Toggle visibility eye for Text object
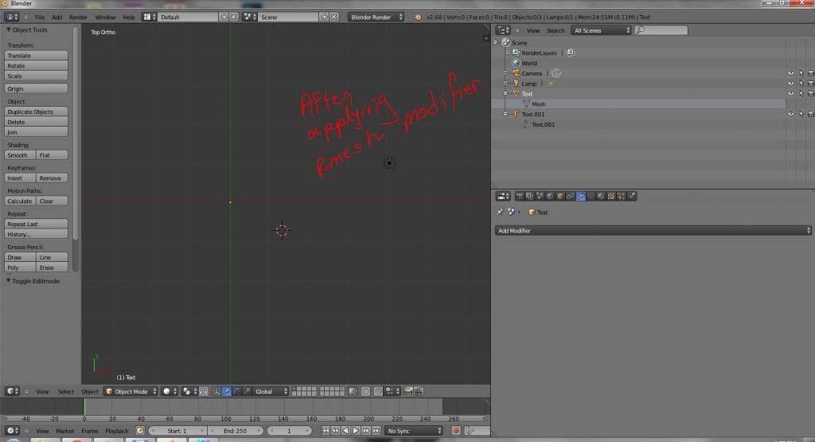 pos(790,94)
